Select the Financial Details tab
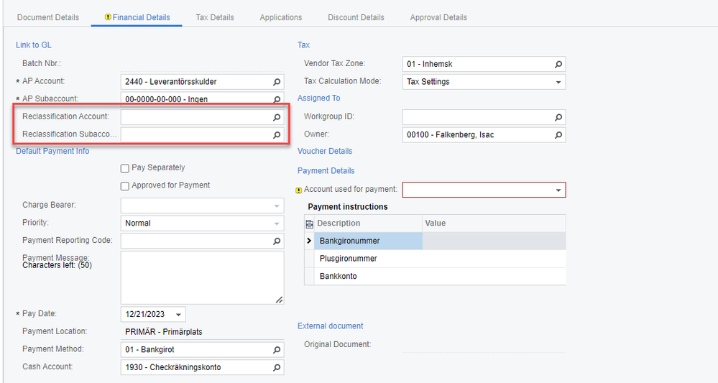718x383 pixels. click(137, 17)
